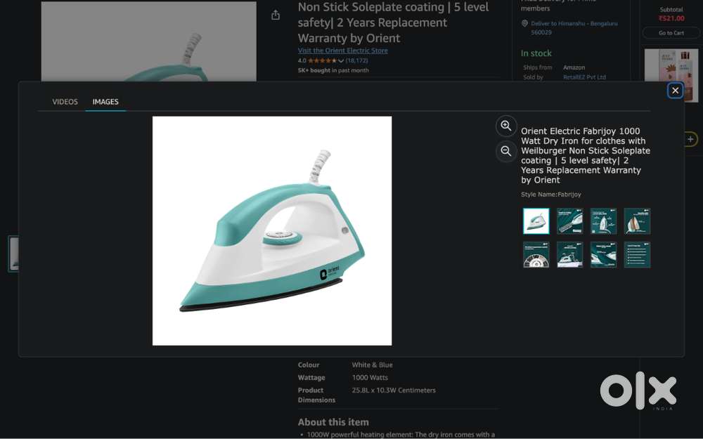This screenshot has height=439, width=703.
Task: Click the delivery location pin icon
Action: click(524, 23)
